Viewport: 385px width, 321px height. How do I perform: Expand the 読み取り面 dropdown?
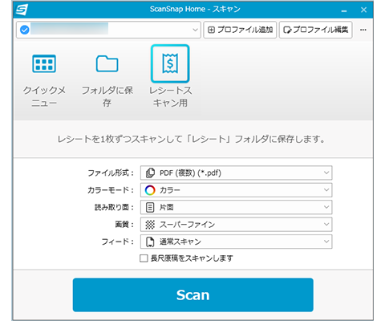[237, 207]
